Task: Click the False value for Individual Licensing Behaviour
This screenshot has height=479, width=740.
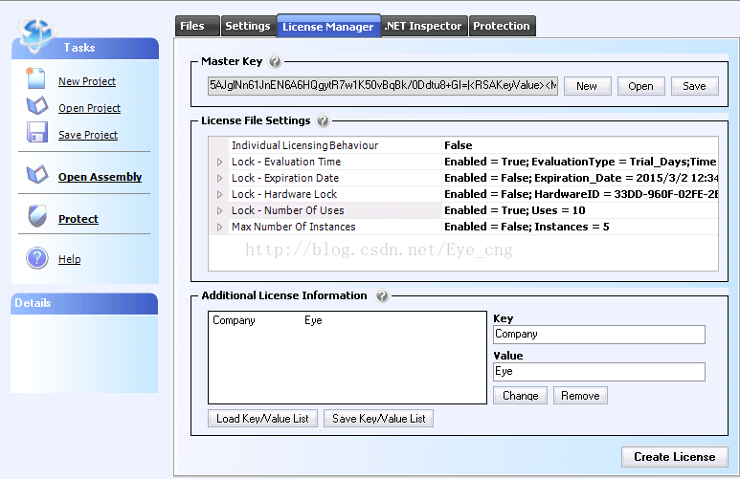Action: point(459,145)
